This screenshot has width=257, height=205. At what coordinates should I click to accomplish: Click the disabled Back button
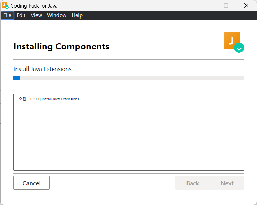click(192, 183)
